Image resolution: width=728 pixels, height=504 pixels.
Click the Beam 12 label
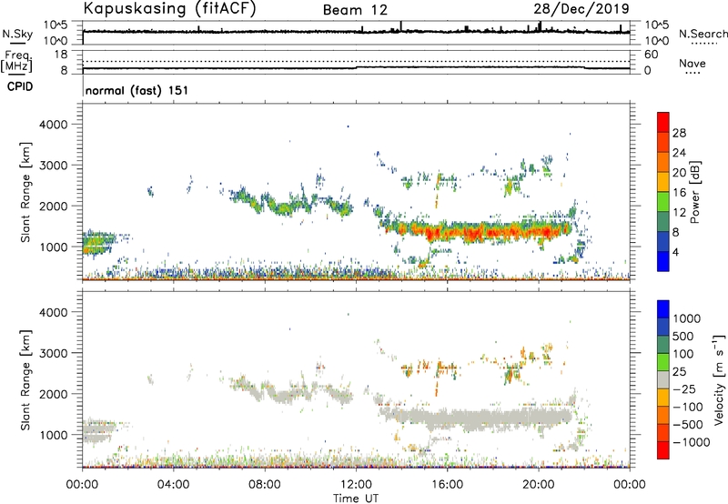355,10
